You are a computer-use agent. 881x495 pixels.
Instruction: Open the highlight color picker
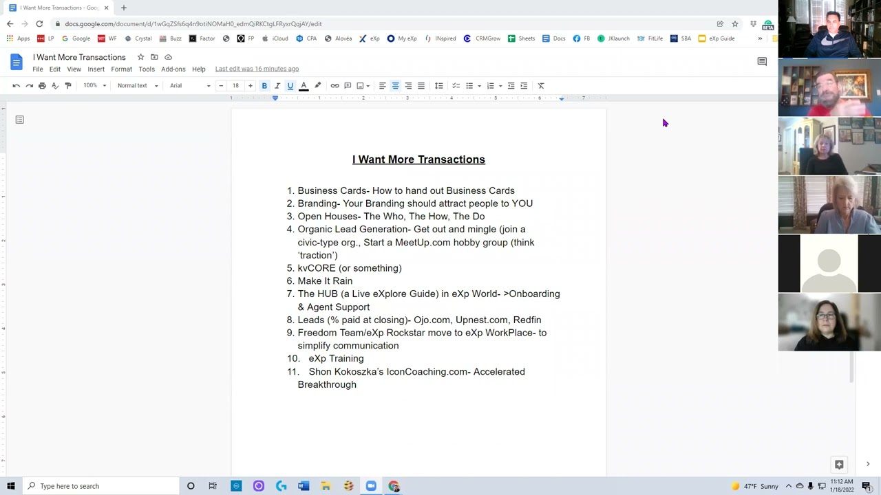[317, 86]
